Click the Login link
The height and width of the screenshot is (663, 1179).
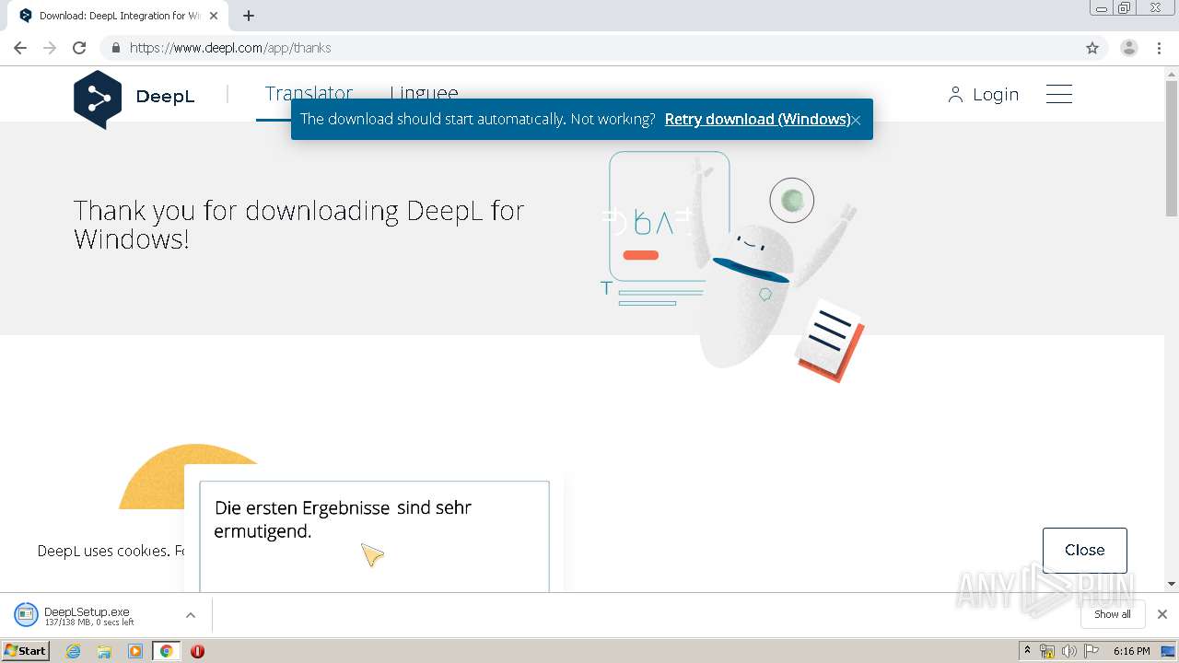coord(996,95)
